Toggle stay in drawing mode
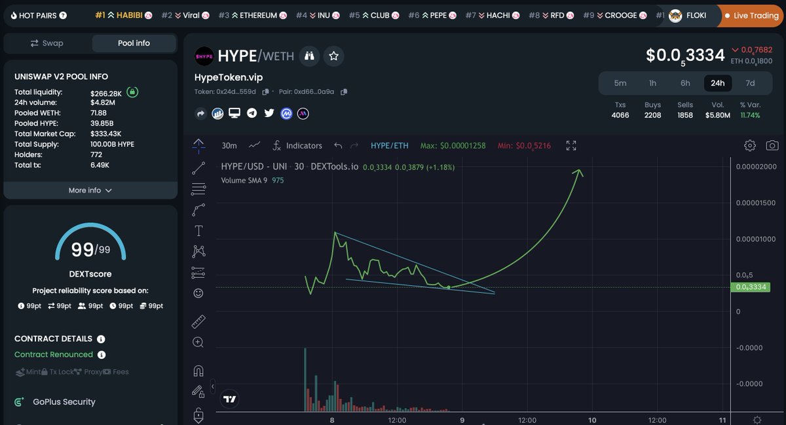This screenshot has width=786, height=425. pos(198,392)
